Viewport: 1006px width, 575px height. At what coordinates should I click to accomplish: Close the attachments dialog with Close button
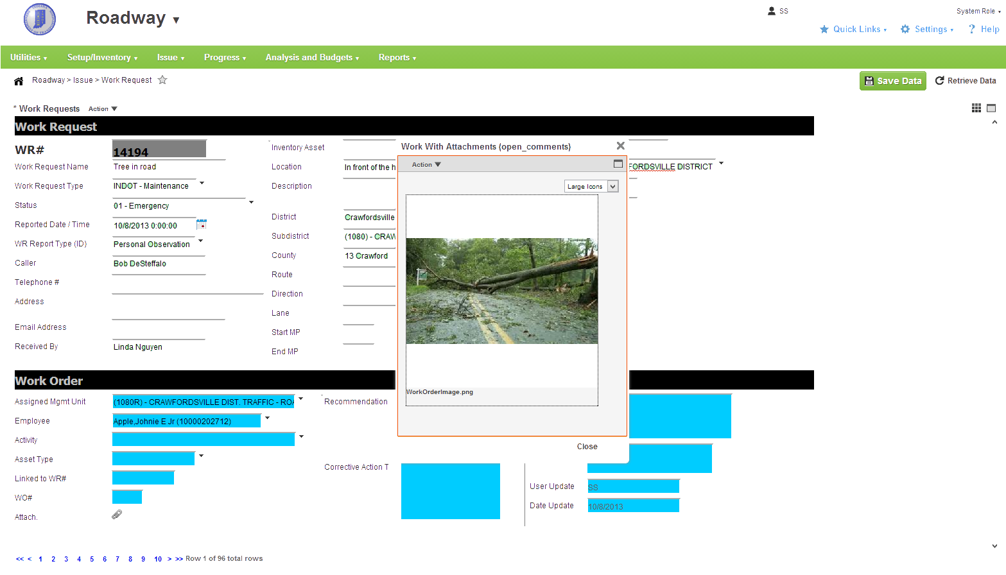(x=586, y=446)
